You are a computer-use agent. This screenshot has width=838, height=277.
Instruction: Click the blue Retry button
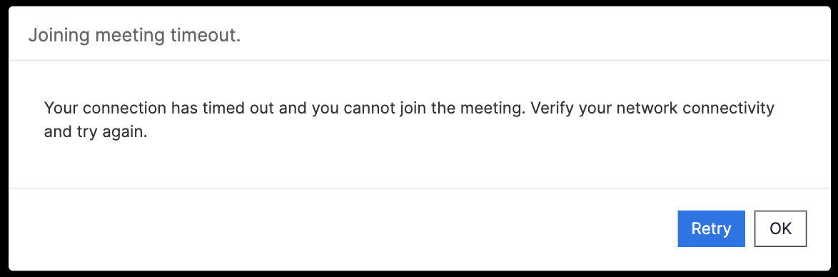(711, 229)
